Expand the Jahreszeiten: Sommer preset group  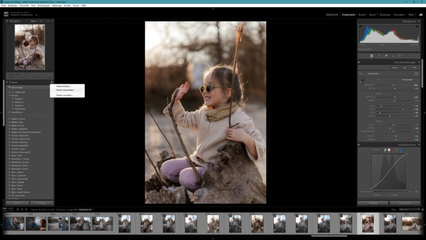point(9,162)
